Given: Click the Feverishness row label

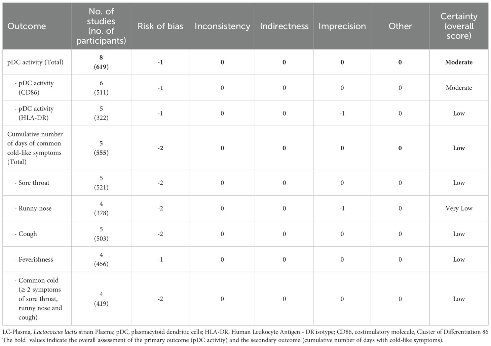Looking at the screenshot, I should (34, 259).
